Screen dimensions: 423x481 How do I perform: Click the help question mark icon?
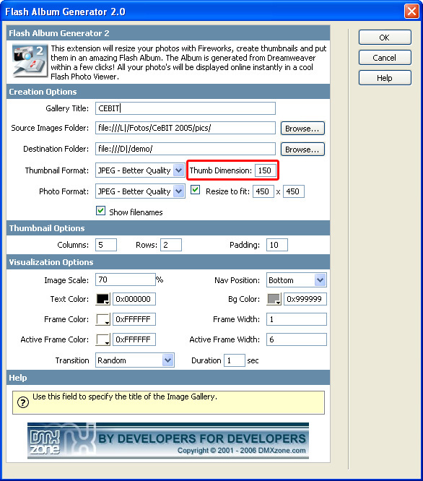23,402
